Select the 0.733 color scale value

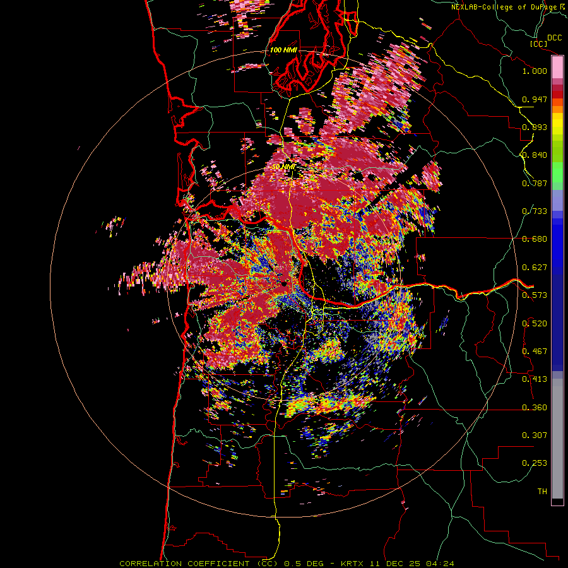pos(535,211)
